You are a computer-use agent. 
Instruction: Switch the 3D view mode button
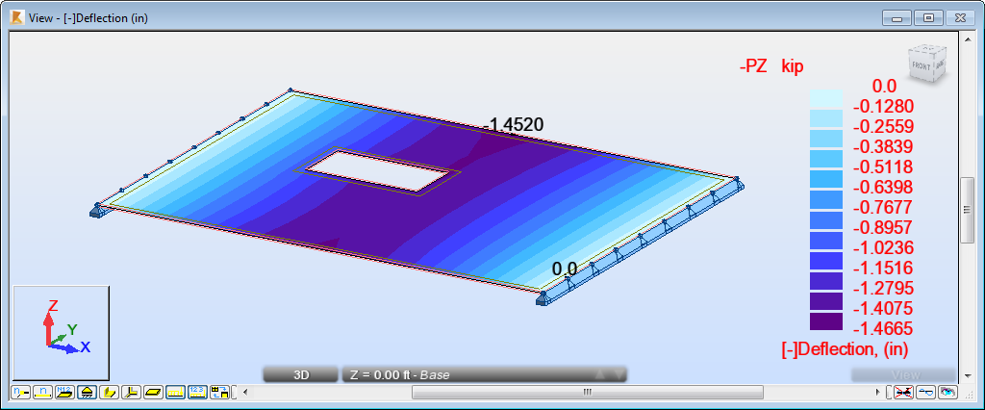pos(301,374)
